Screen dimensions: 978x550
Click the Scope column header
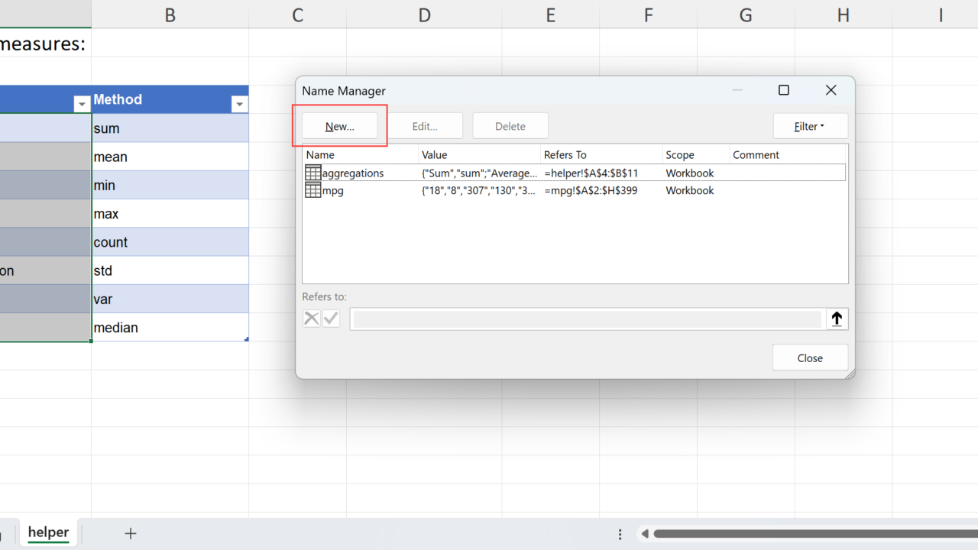click(x=680, y=155)
